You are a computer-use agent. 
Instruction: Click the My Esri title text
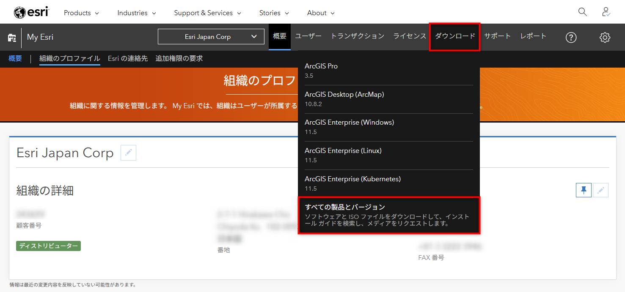[40, 37]
